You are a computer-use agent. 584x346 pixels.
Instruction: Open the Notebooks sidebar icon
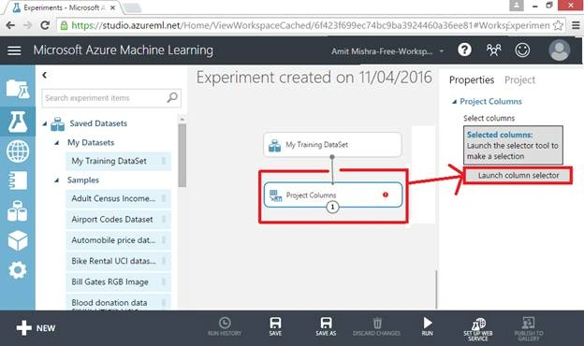point(18,180)
